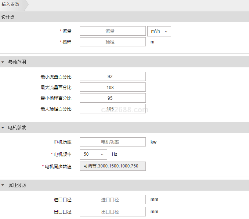
Task: Click the 电机同步转速 speed list field
Action: tap(112, 166)
